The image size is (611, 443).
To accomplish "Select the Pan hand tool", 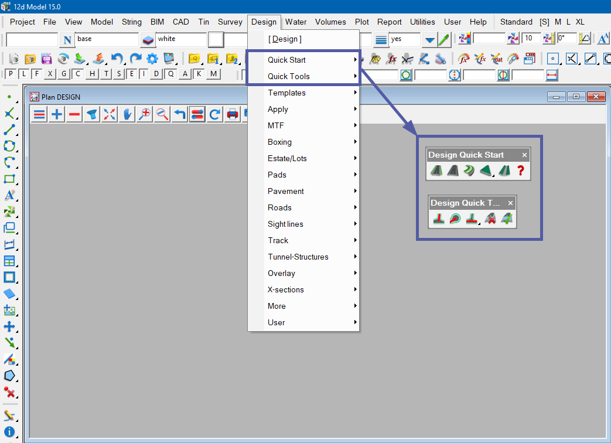I will [x=127, y=114].
